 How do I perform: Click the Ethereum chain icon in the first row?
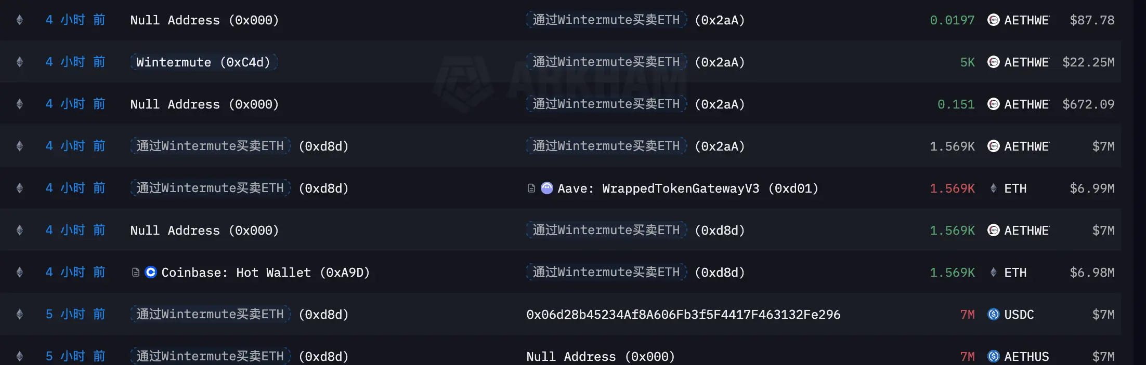tap(20, 20)
